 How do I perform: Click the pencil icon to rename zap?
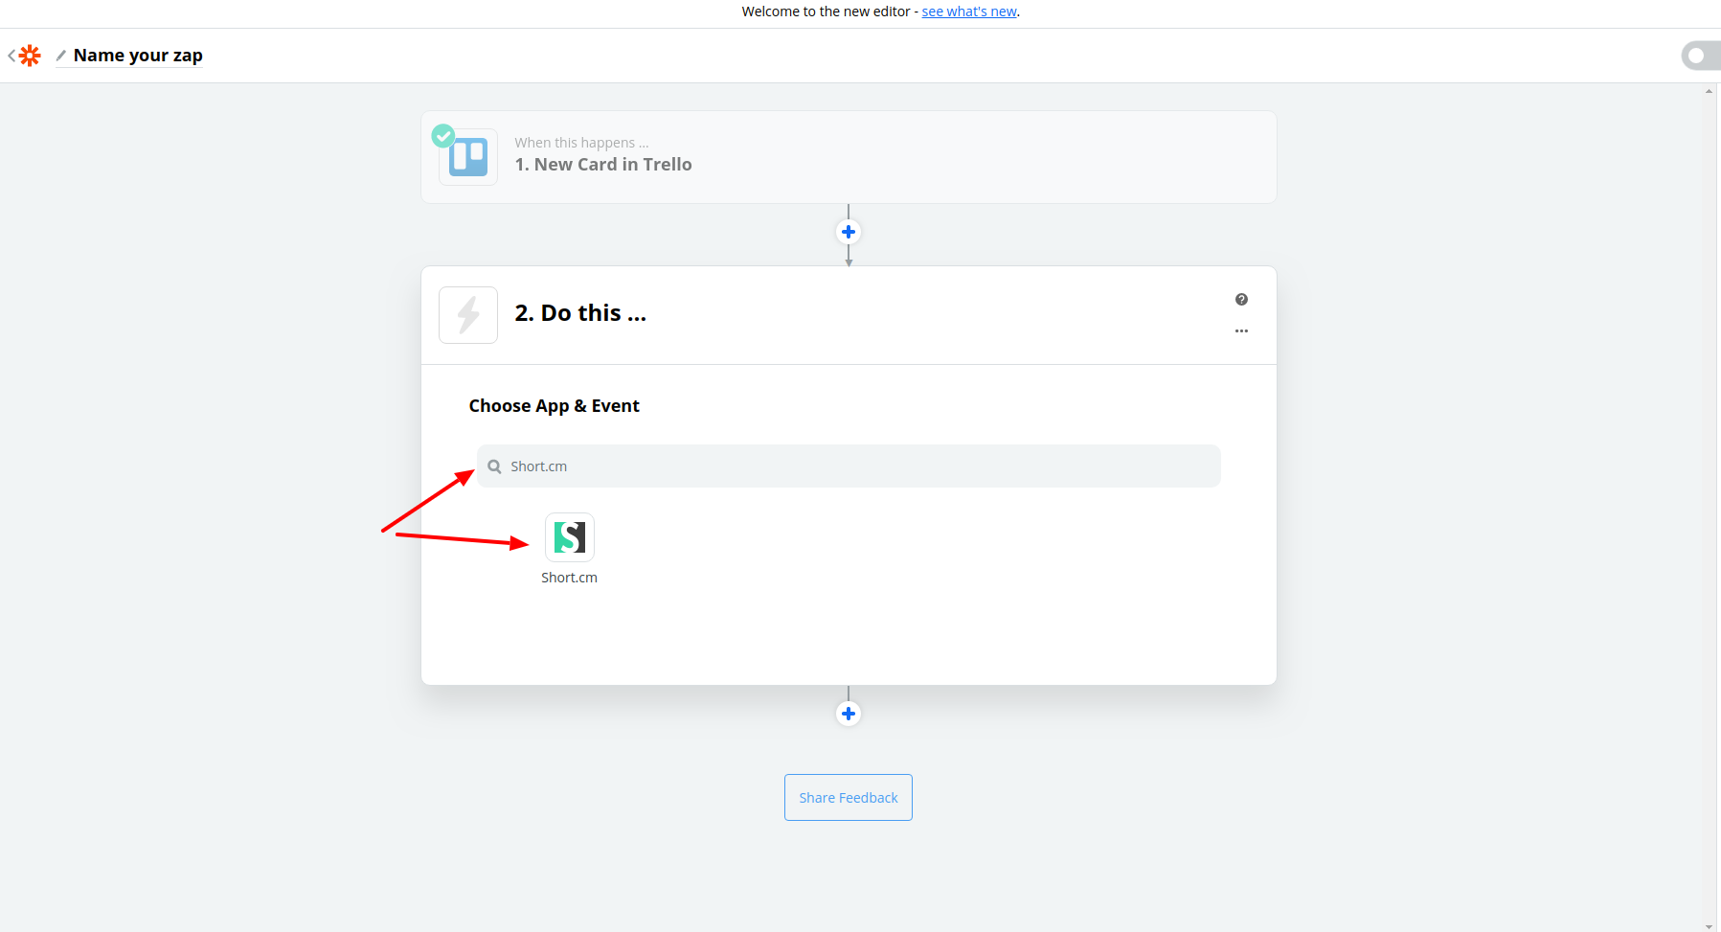61,56
